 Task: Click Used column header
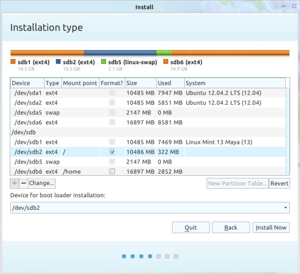[x=170, y=83]
